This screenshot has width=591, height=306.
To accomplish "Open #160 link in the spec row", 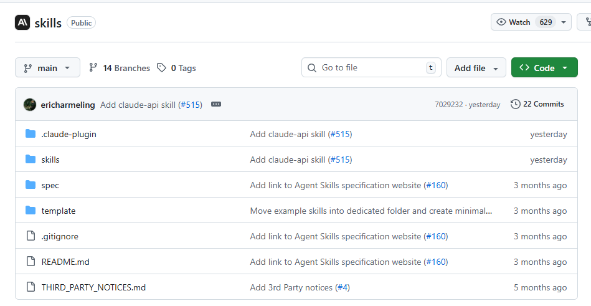I will click(x=436, y=185).
